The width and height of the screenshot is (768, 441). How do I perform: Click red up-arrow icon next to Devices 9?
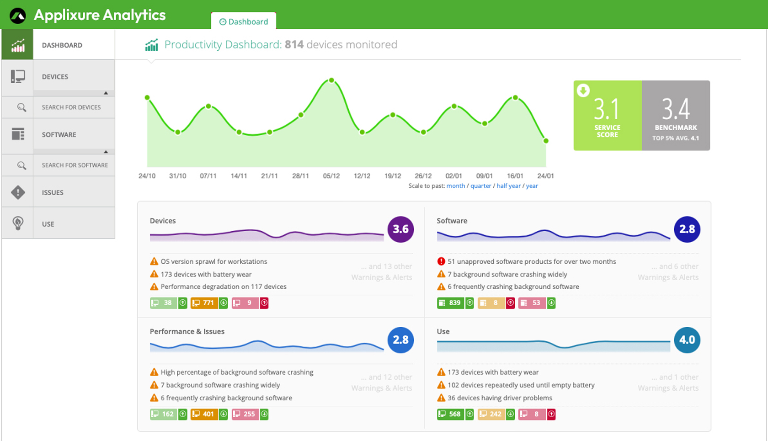[264, 303]
